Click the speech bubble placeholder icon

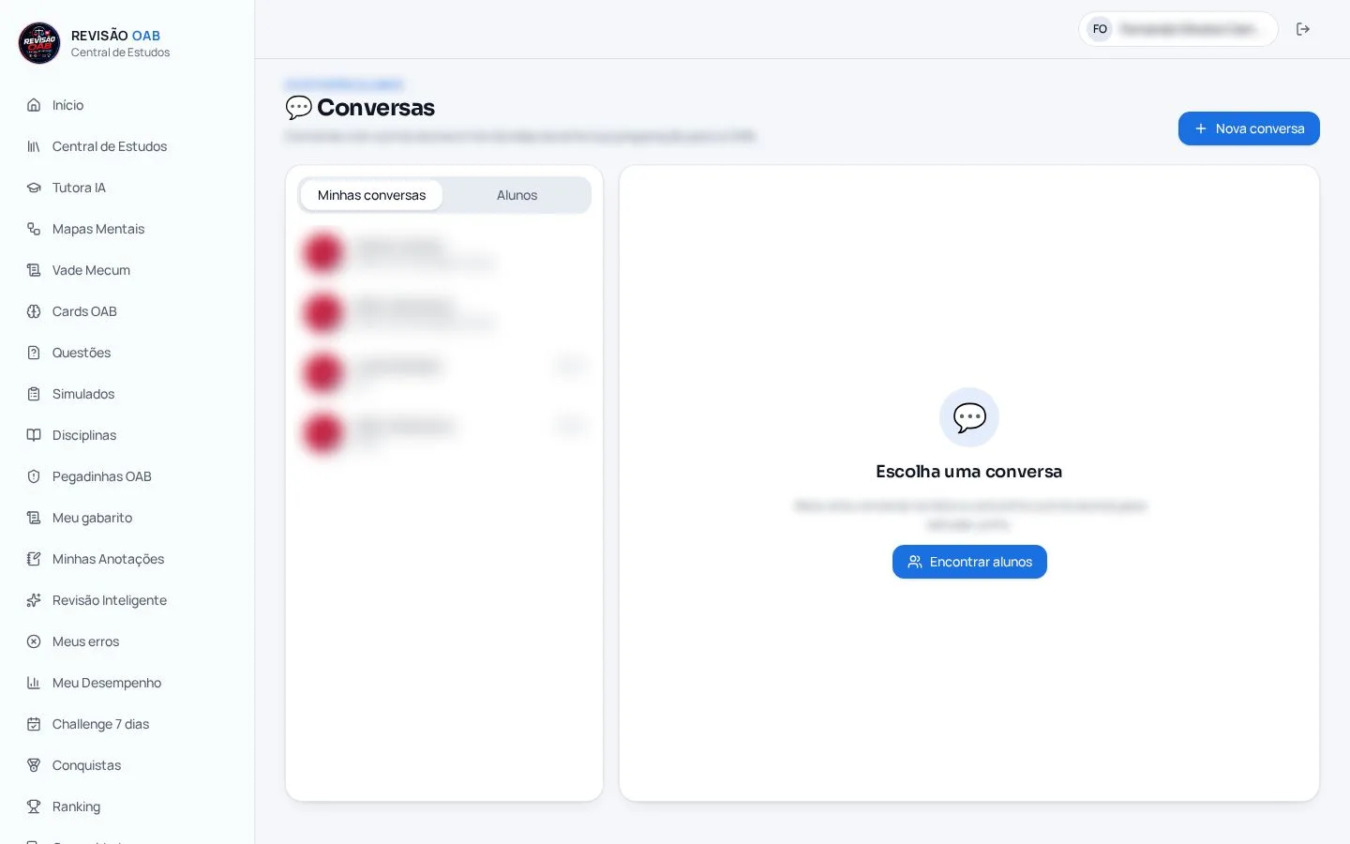[x=969, y=417]
